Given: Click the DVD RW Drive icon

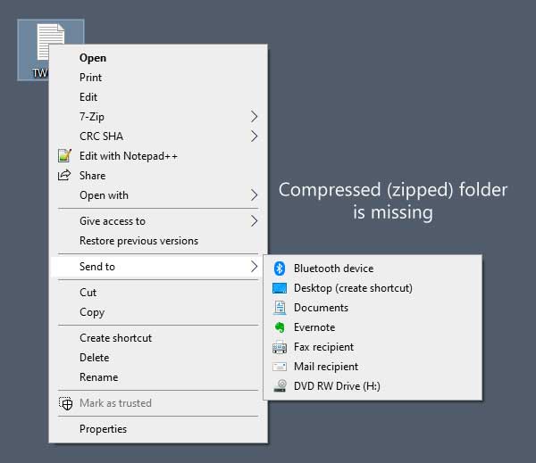Looking at the screenshot, I should coord(279,386).
